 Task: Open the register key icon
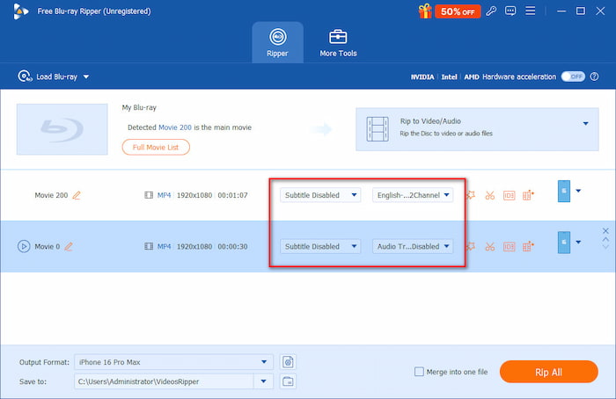[x=491, y=11]
